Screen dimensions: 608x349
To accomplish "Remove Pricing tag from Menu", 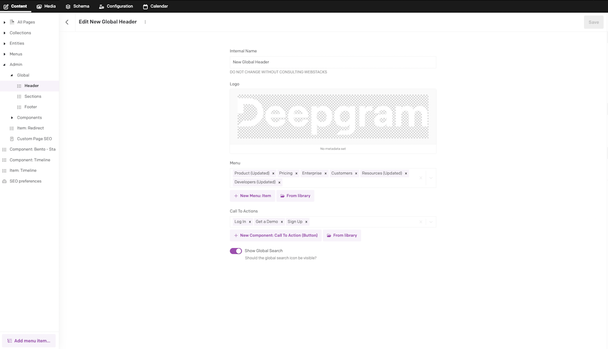I will [x=296, y=173].
